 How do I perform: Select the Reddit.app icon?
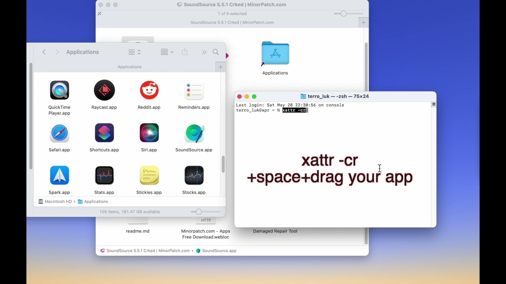[x=149, y=90]
